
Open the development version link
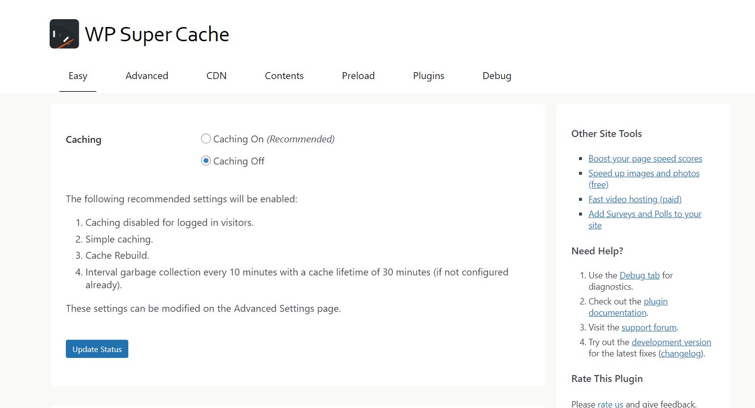coord(671,342)
